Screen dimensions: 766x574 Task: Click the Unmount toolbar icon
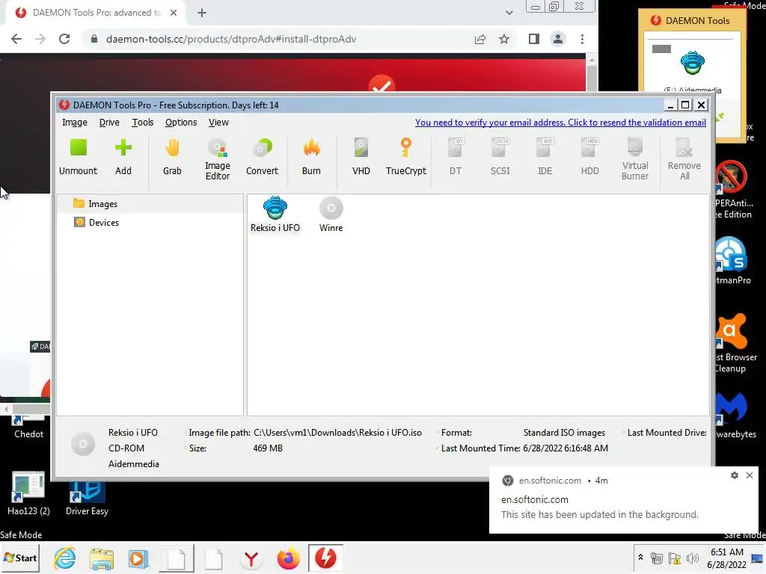pos(78,158)
